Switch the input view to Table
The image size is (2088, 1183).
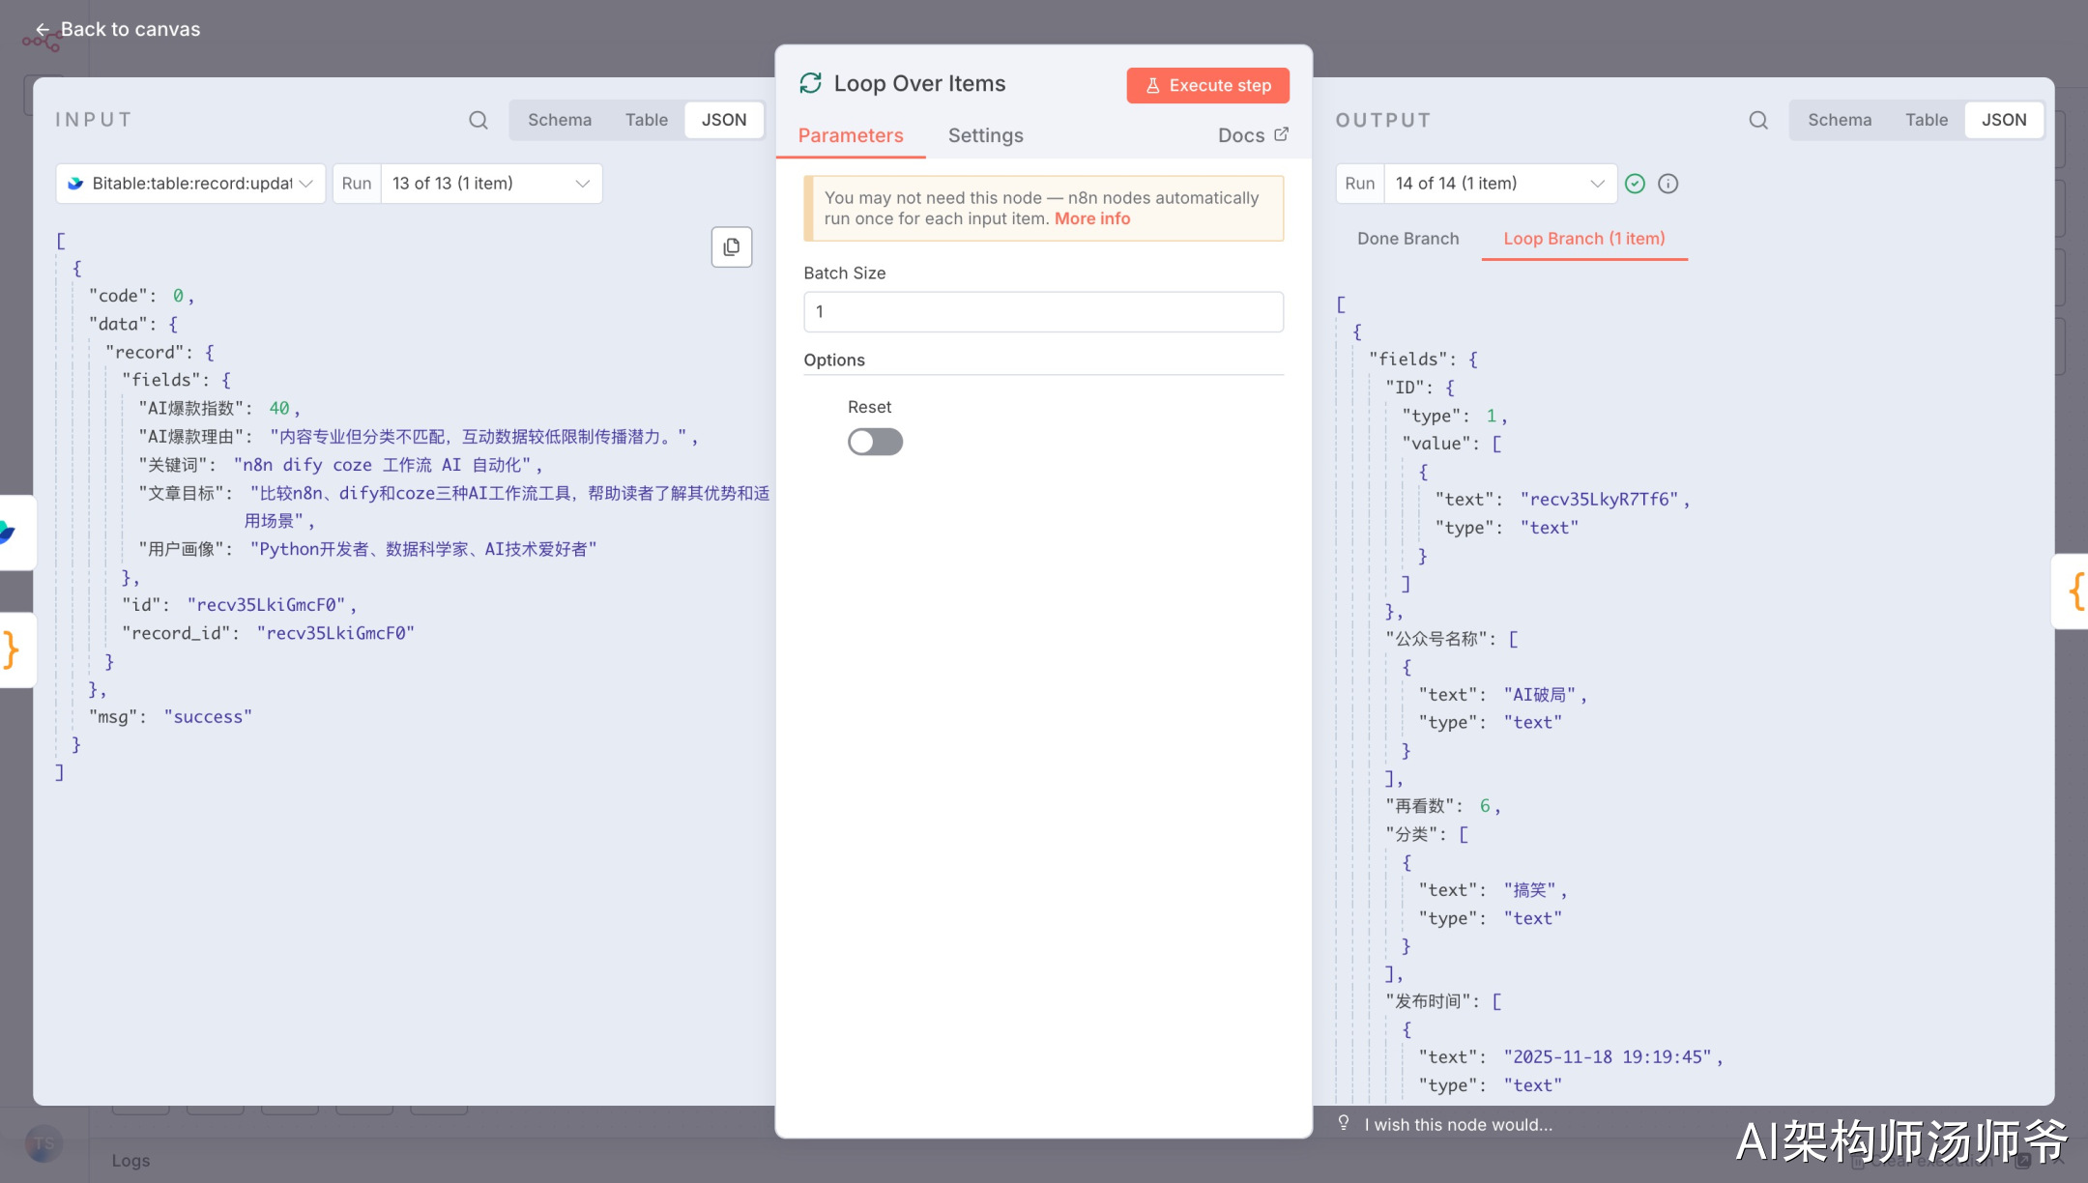(646, 120)
